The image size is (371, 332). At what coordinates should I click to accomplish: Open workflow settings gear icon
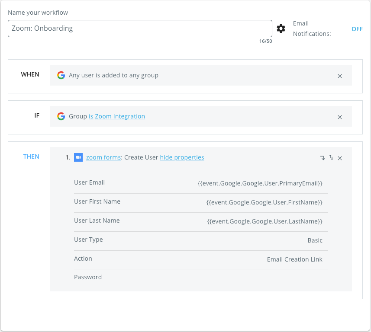click(x=281, y=29)
